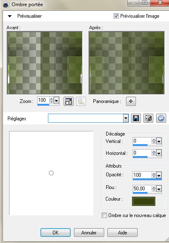
Task: Click the Panoramique navigate arrows icon
Action: point(131,101)
